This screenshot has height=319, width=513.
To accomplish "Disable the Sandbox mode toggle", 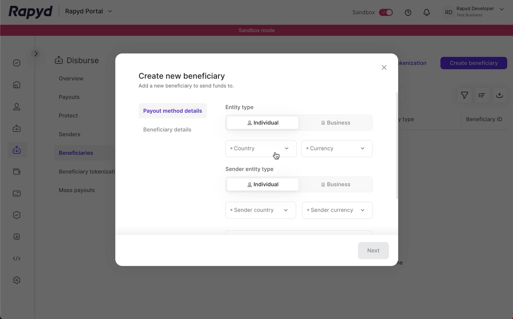I will (x=386, y=12).
